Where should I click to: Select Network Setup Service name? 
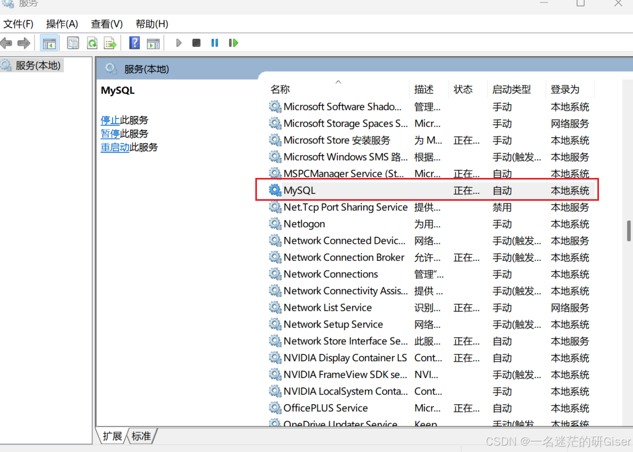333,324
